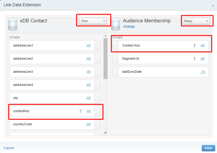Click the .00 numeric type icon on lastSyncDate

click(x=203, y=72)
